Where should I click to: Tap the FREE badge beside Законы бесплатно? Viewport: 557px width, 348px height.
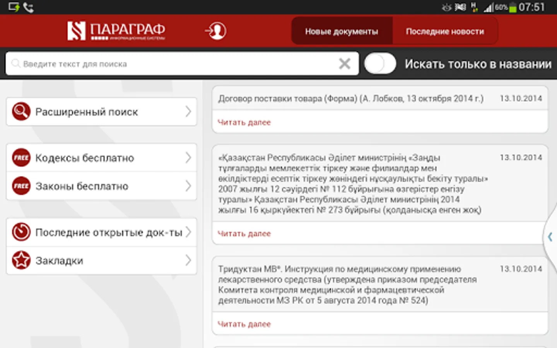tap(21, 186)
